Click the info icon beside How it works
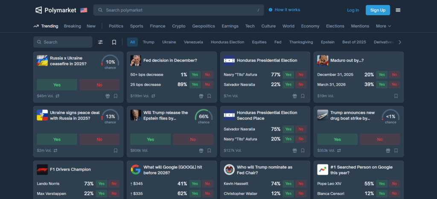Screen dimensions: 437x199 (x=271, y=10)
